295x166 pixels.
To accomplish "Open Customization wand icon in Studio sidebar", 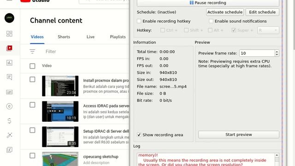I will tap(9, 135).
